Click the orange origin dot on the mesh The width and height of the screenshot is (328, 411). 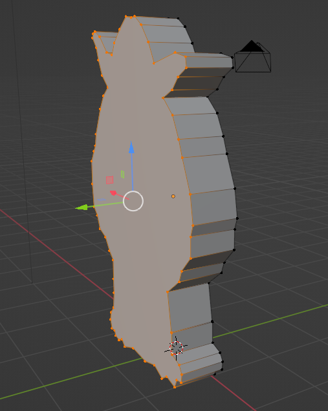pyautogui.click(x=173, y=196)
